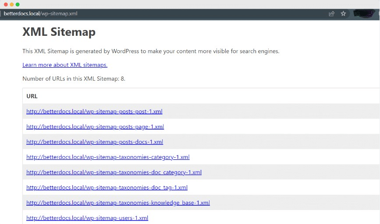Open the wp-sitemap-posts-page-1.xml link

(x=95, y=127)
